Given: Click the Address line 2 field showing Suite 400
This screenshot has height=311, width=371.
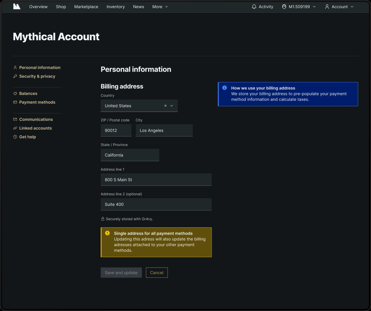Looking at the screenshot, I should coord(156,204).
